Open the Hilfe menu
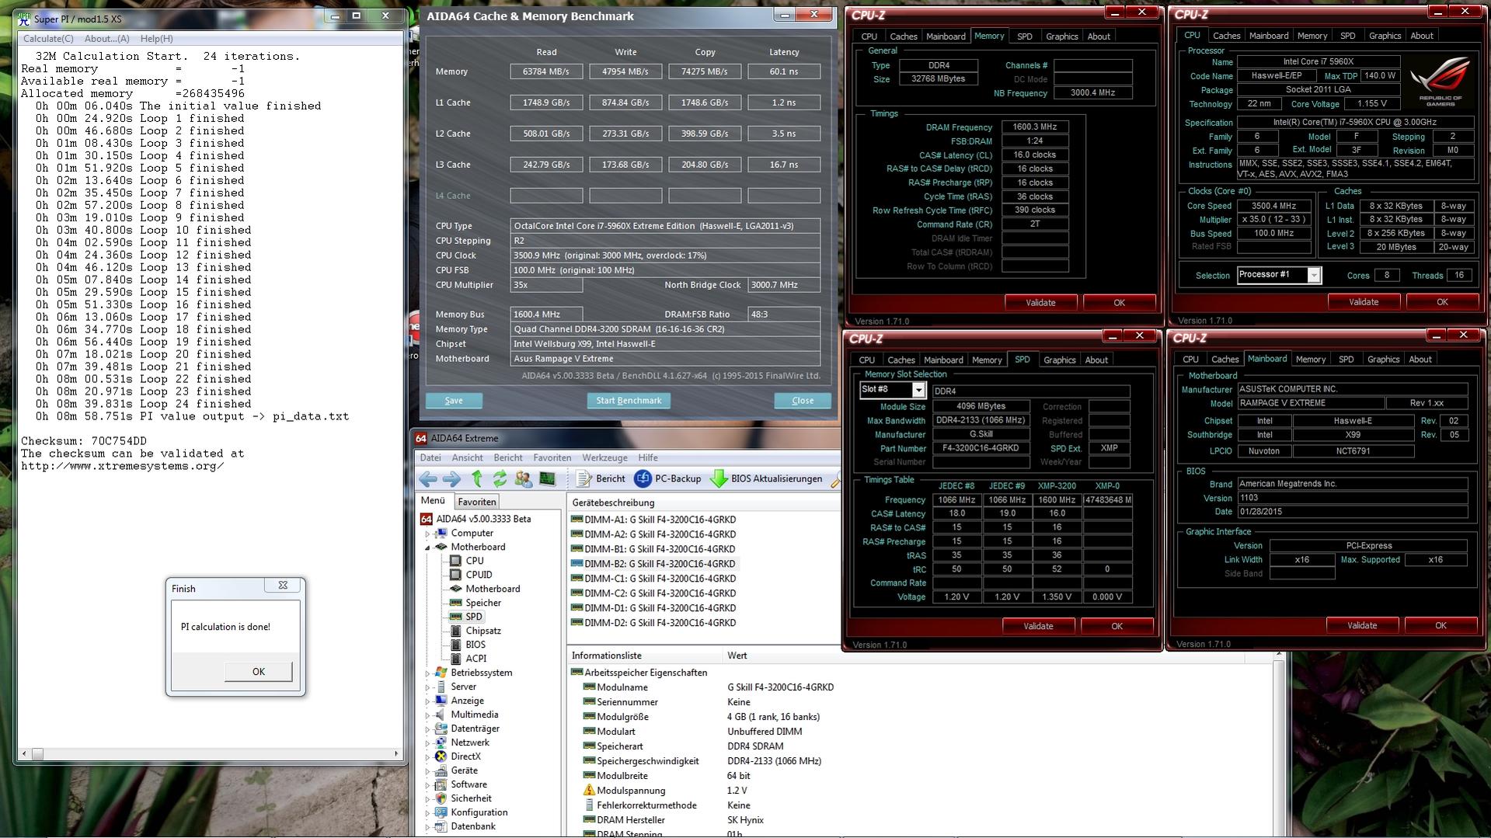The width and height of the screenshot is (1491, 838). (x=648, y=458)
